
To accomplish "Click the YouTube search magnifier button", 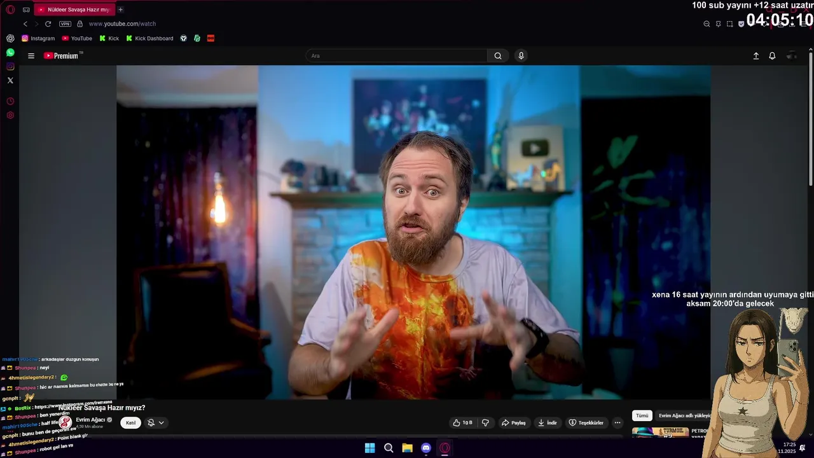I will [x=498, y=56].
